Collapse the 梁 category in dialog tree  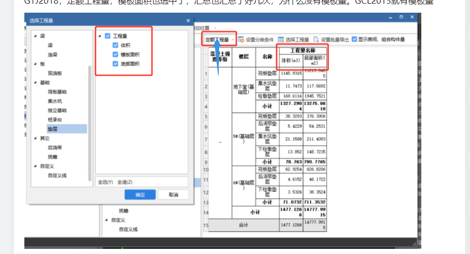tap(35, 36)
